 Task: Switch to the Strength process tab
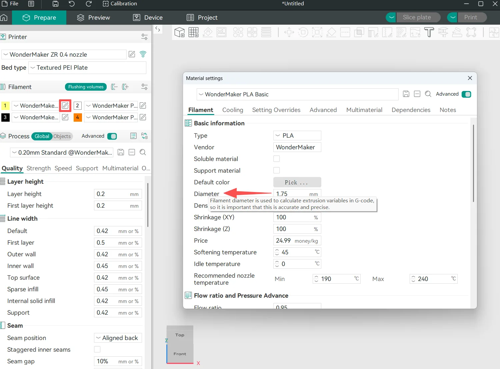(39, 168)
